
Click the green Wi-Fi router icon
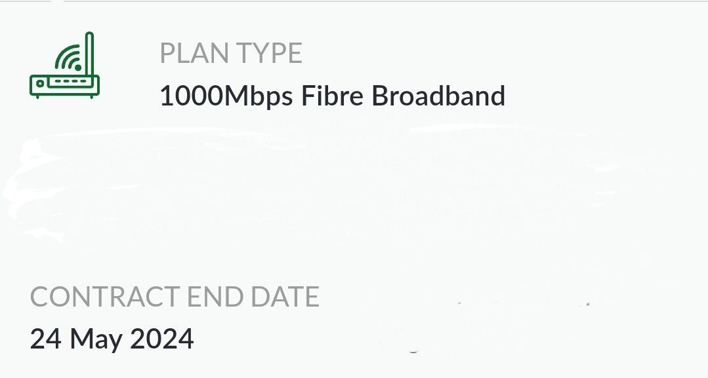pyautogui.click(x=64, y=66)
